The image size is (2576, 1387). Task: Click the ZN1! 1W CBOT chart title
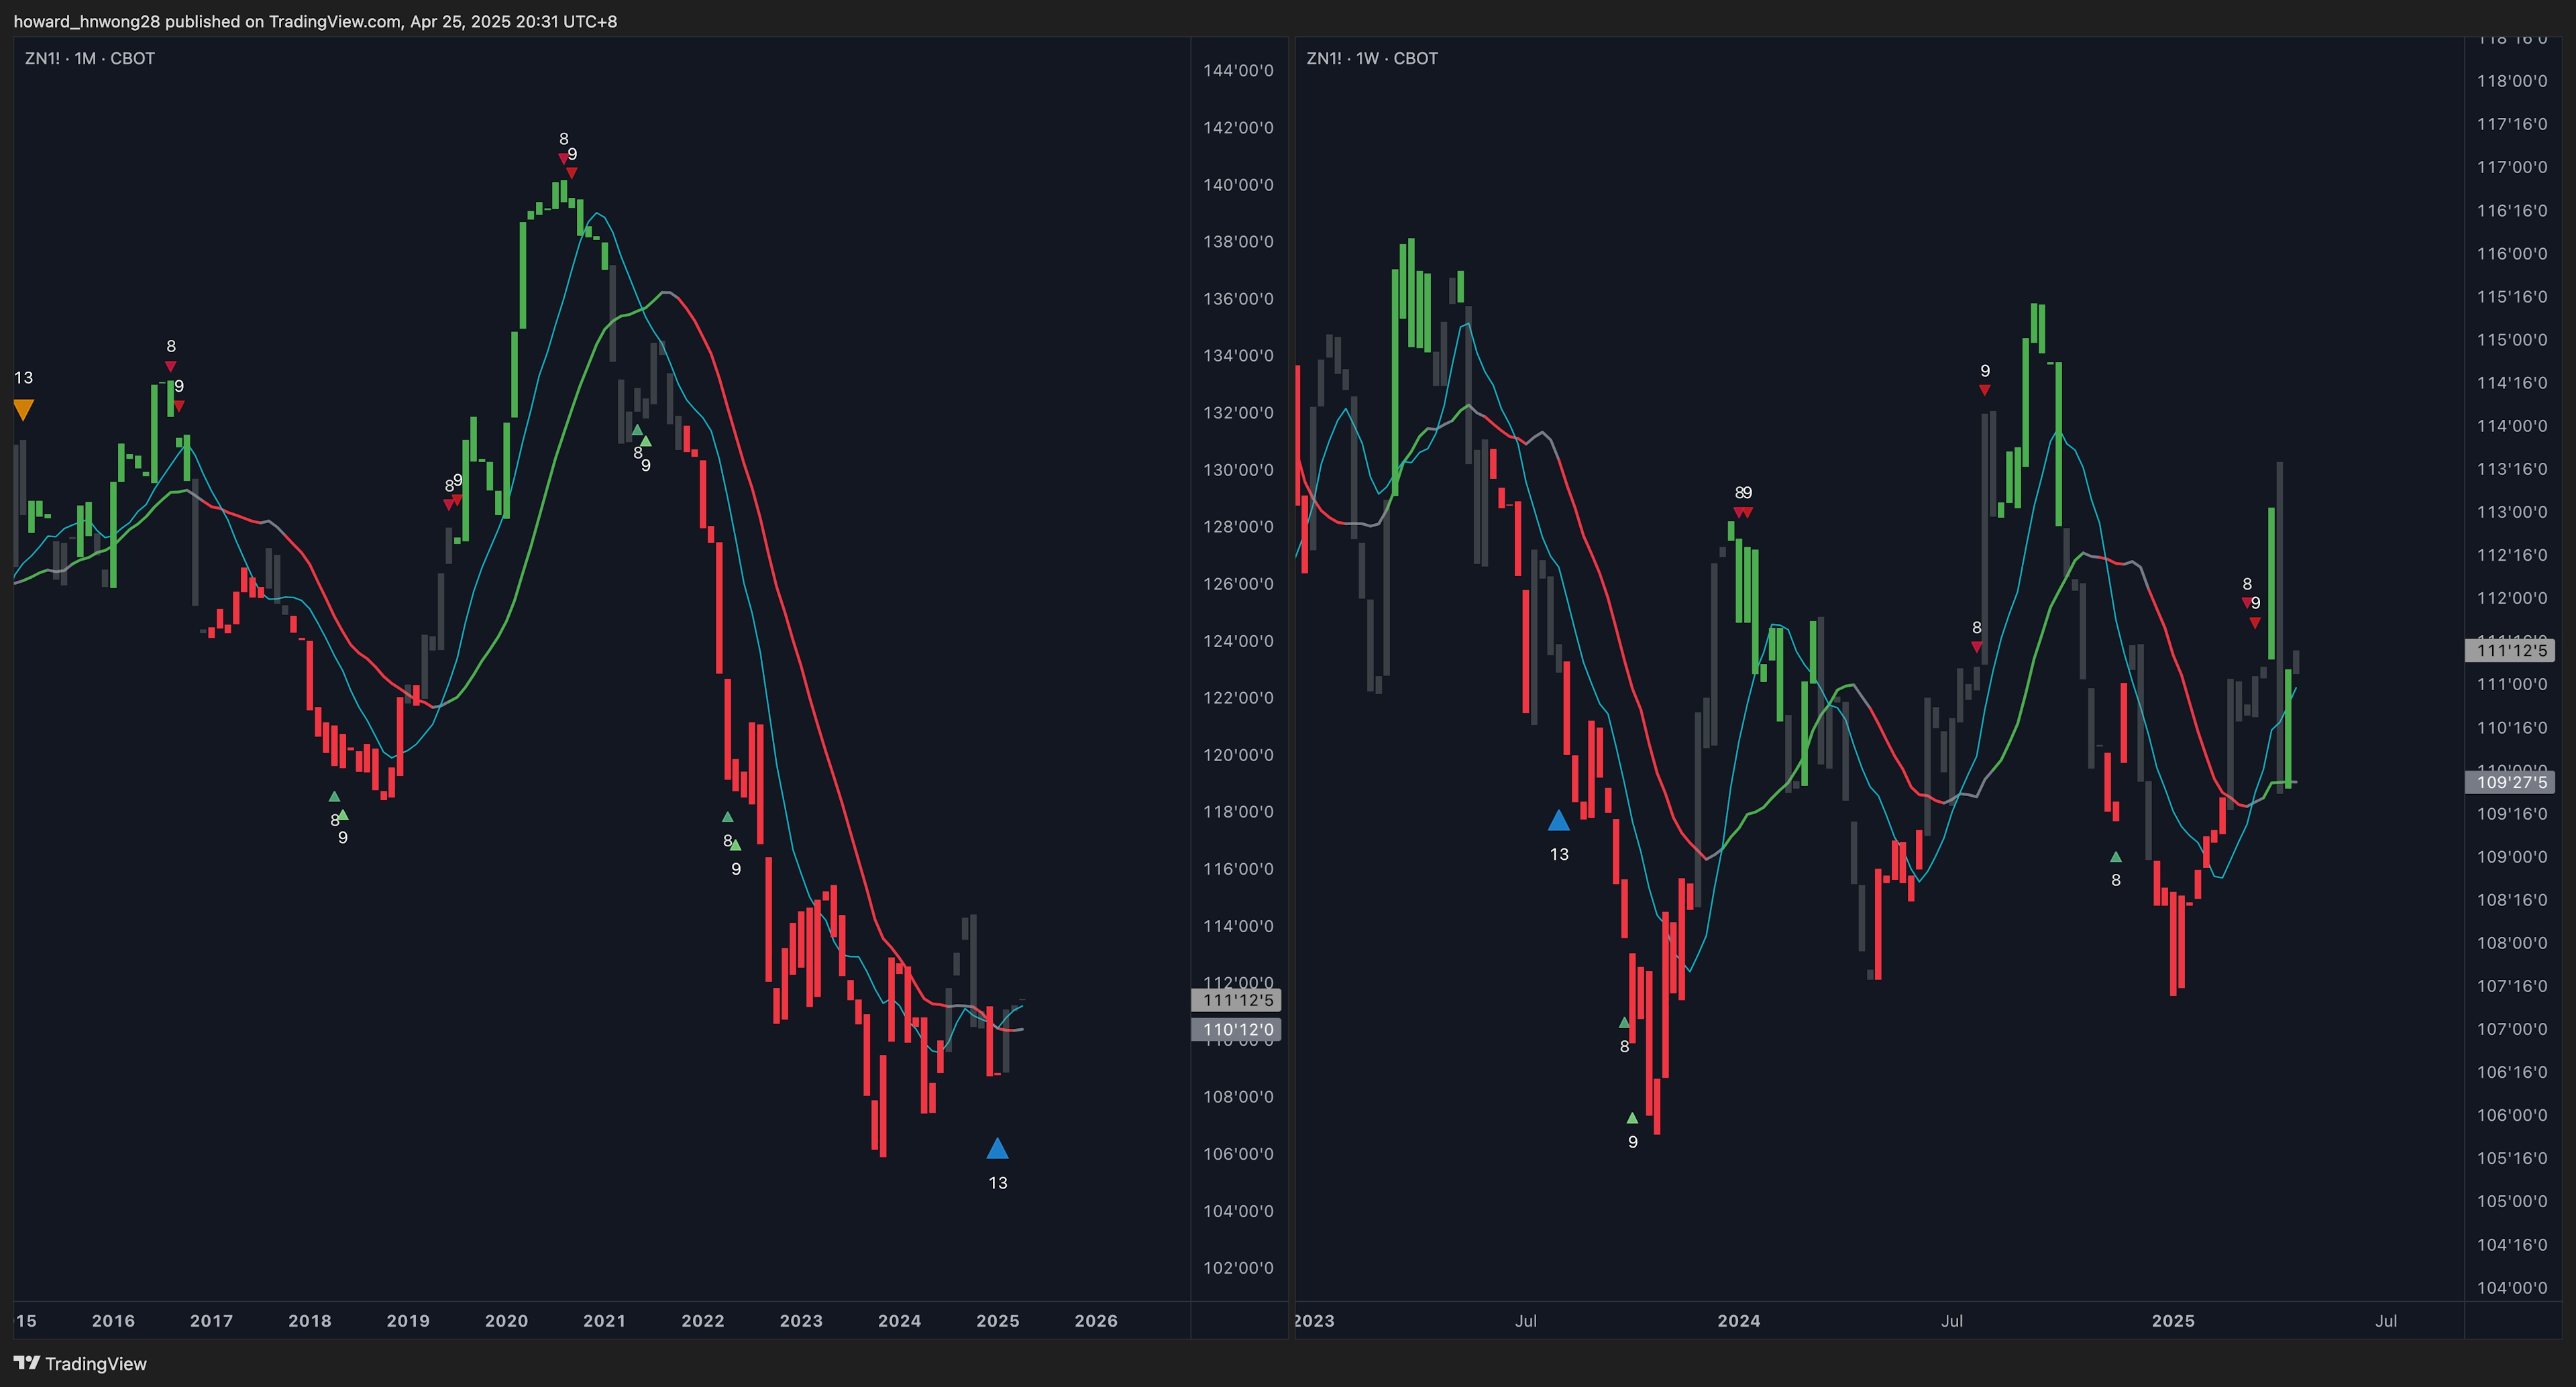coord(1371,58)
